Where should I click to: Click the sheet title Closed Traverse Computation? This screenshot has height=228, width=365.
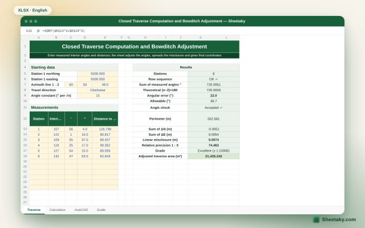click(x=135, y=47)
